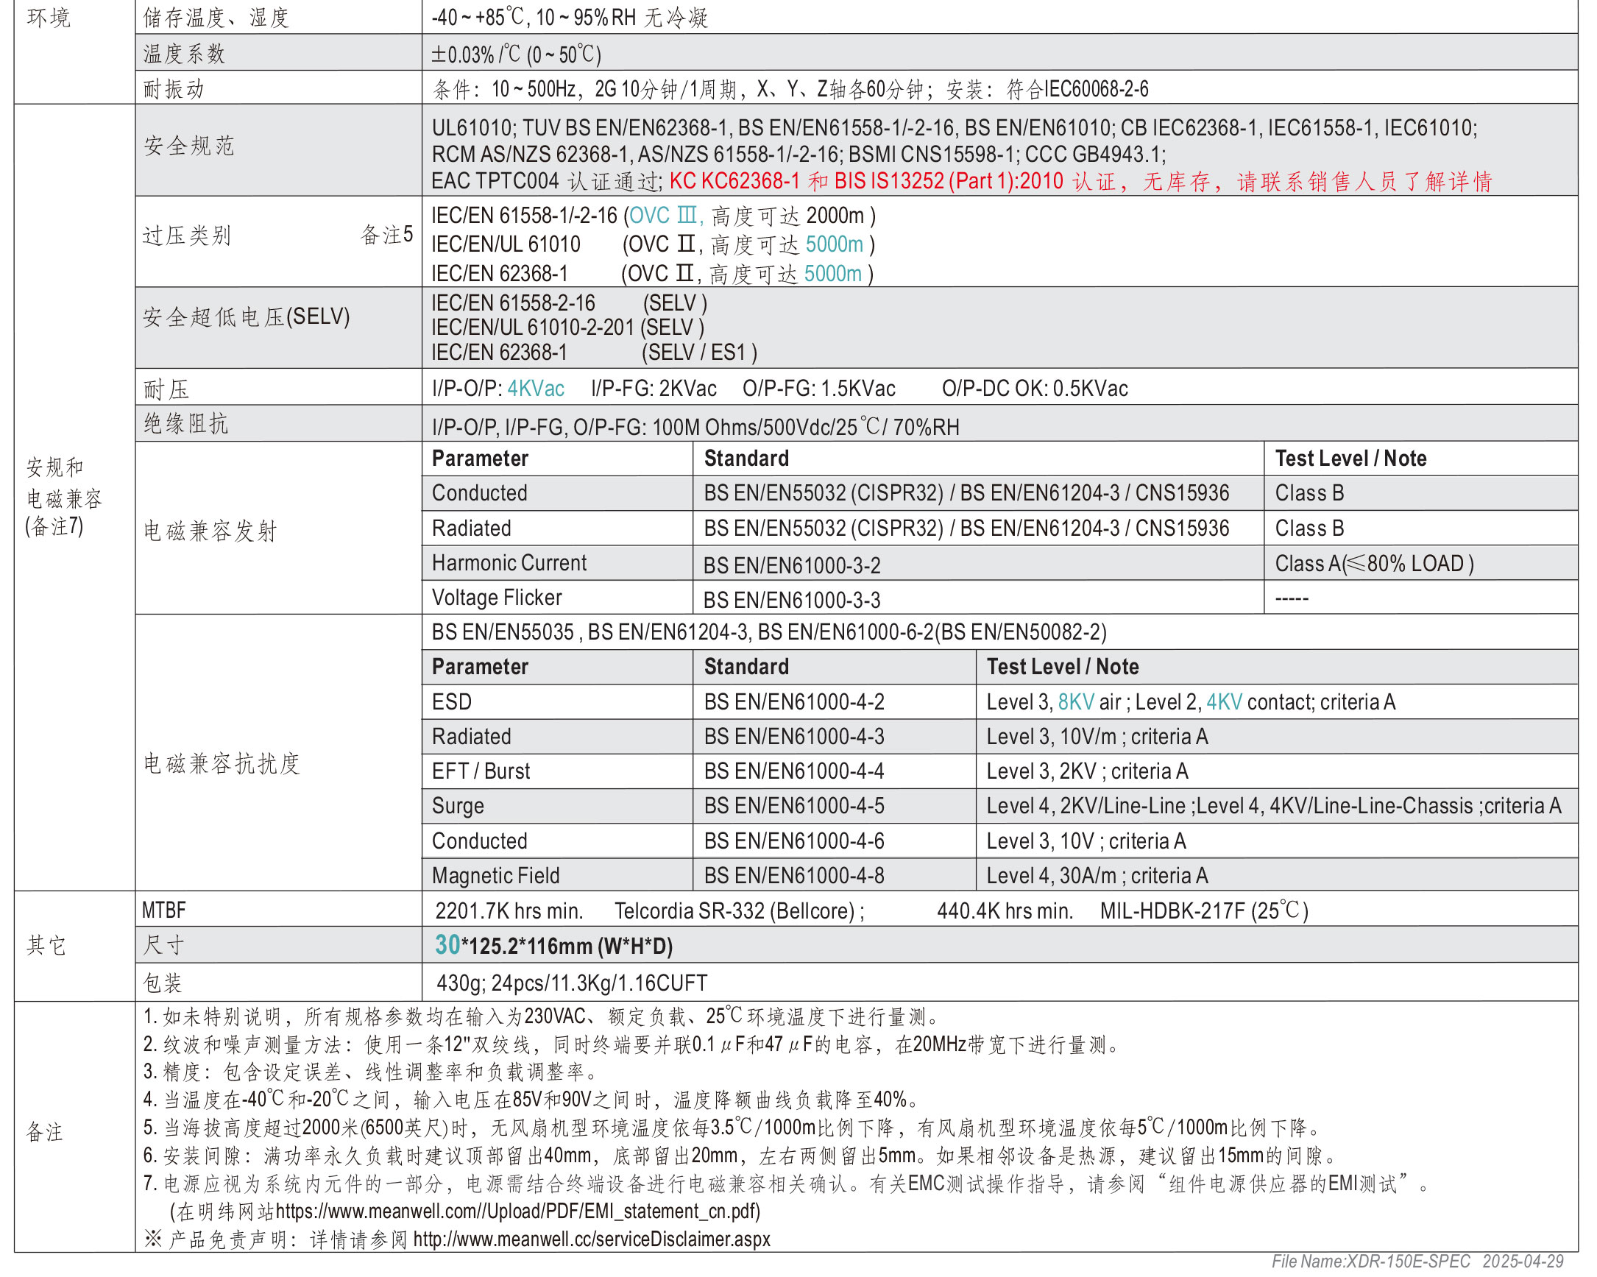1597x1277 pixels.
Task: Select '4KVac' withstand voltage value
Action: click(536, 389)
